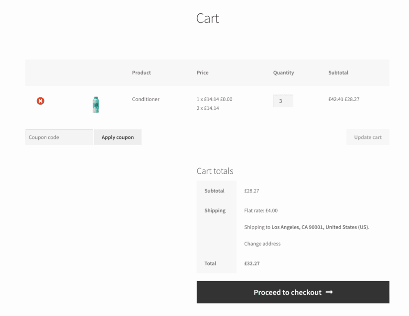The width and height of the screenshot is (409, 316).
Task: Click inside the Coupon code field
Action: tap(59, 137)
